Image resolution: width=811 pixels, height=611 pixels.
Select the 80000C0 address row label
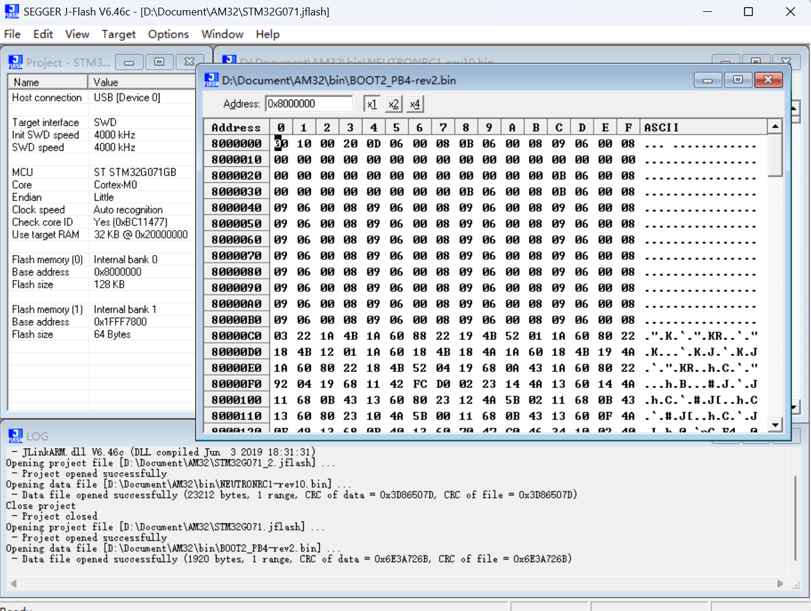point(237,336)
